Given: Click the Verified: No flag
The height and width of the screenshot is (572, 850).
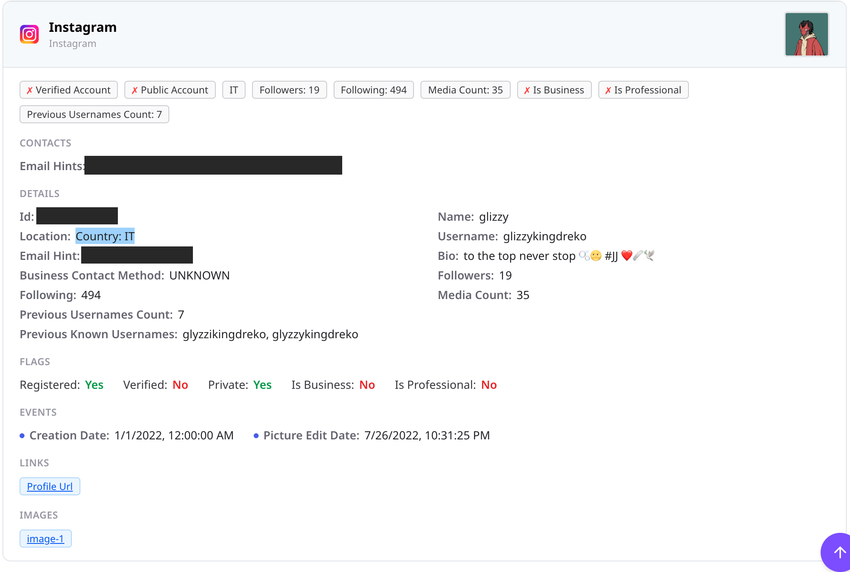Looking at the screenshot, I should pyautogui.click(x=155, y=385).
